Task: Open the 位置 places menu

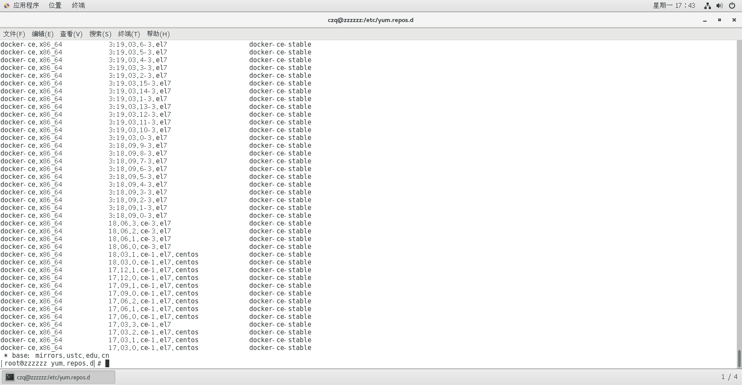Action: [x=55, y=6]
